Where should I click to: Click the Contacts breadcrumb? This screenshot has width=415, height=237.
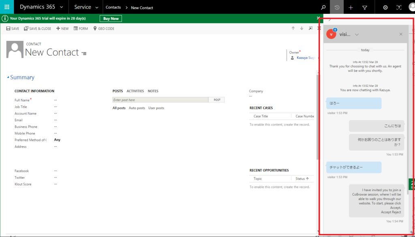coord(113,7)
